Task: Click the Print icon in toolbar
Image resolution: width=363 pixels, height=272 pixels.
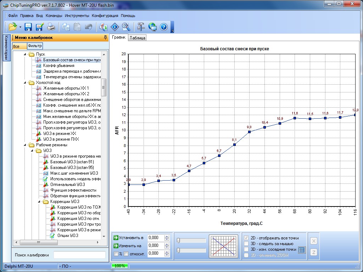Action: tap(51, 27)
